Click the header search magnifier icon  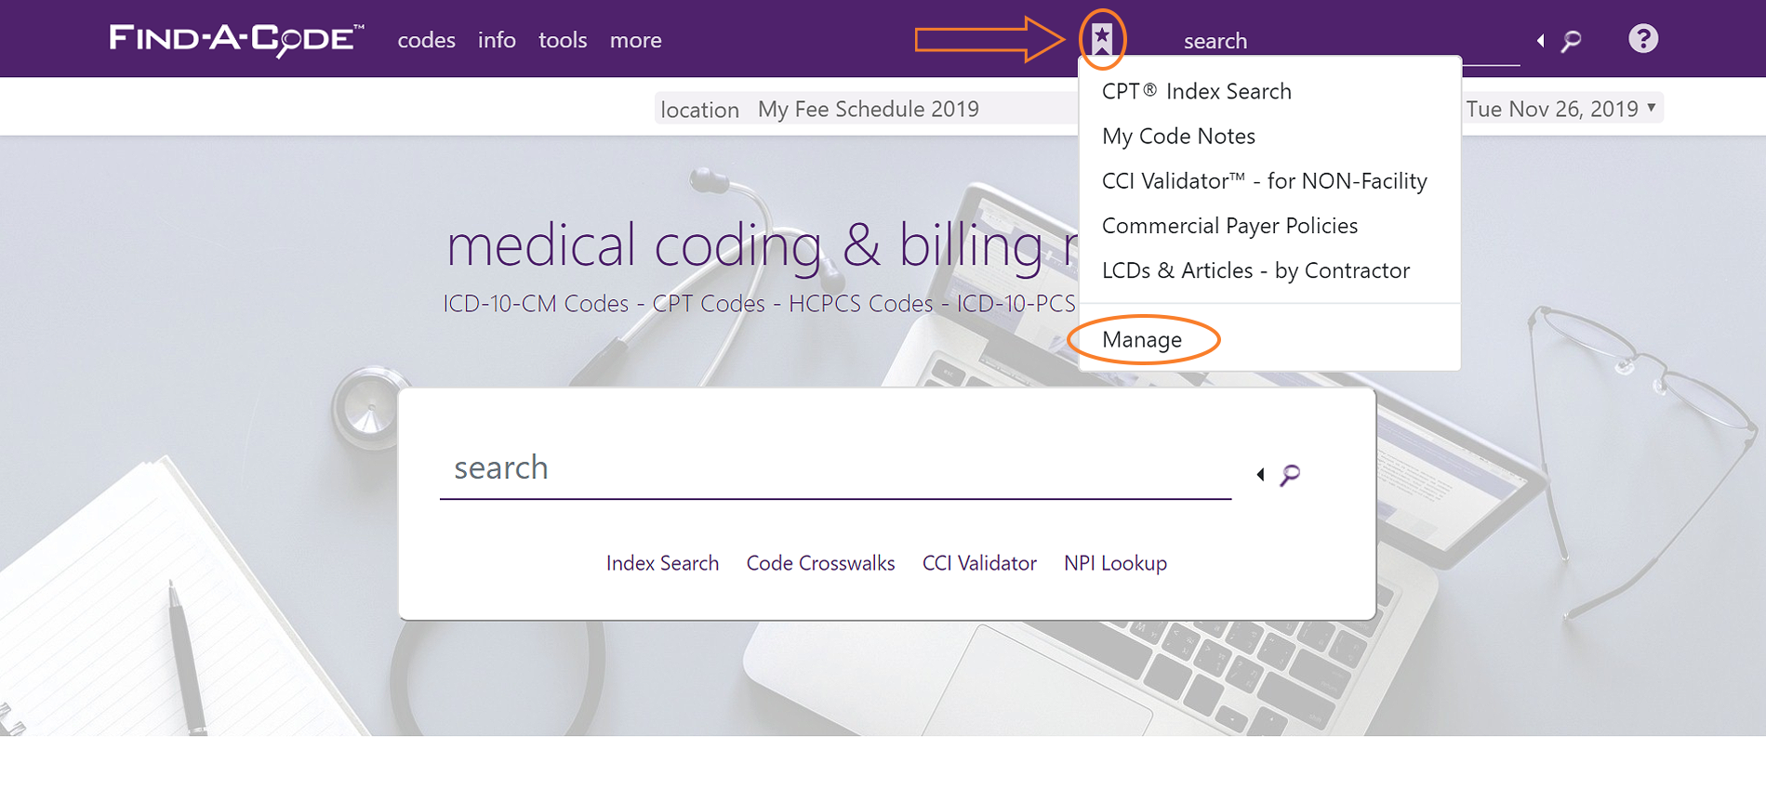pyautogui.click(x=1571, y=41)
